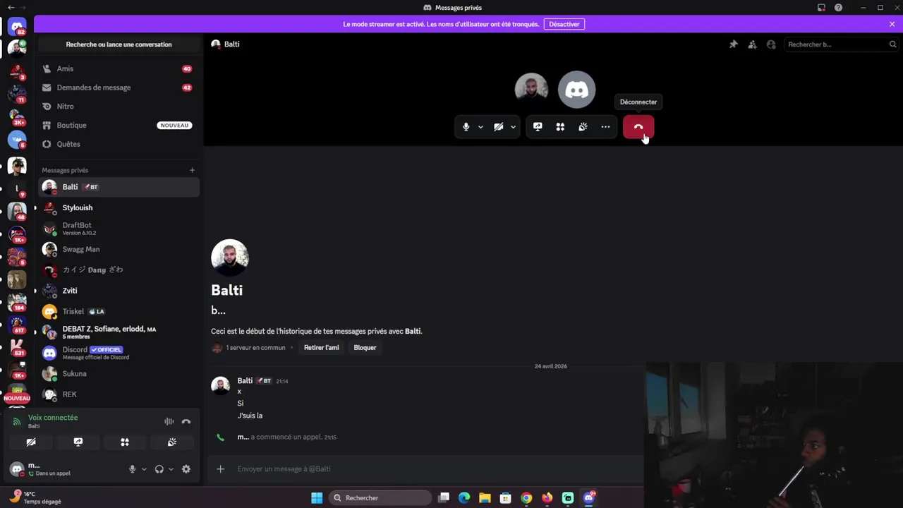Open pinned messages in the header
The height and width of the screenshot is (508, 903).
[734, 44]
